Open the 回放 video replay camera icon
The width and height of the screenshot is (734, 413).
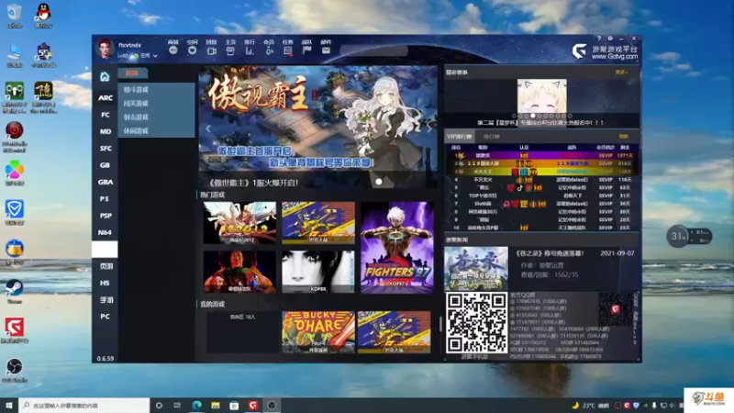[211, 50]
